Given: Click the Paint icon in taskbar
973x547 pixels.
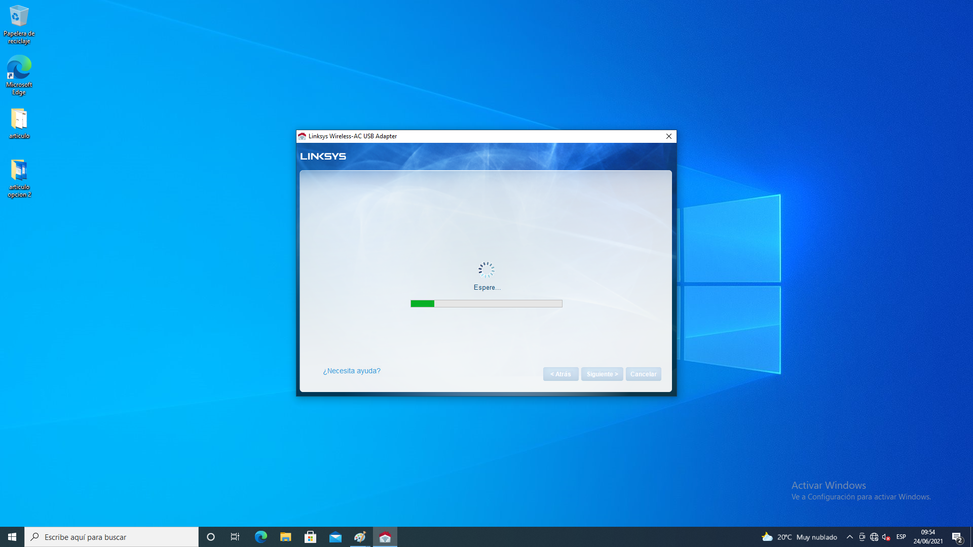Looking at the screenshot, I should pos(360,537).
